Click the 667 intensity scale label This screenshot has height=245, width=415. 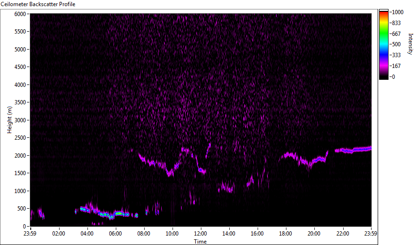pos(396,34)
